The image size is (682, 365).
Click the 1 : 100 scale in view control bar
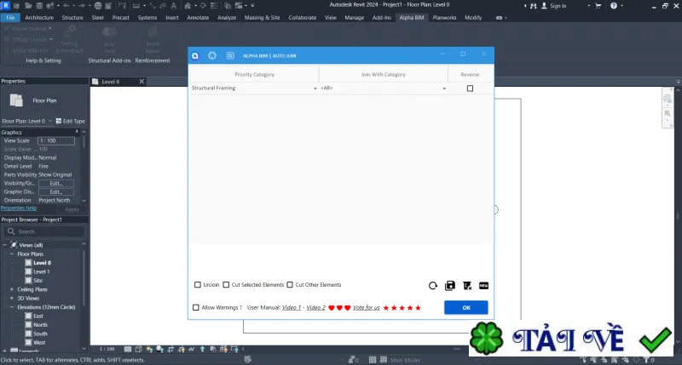(x=107, y=349)
